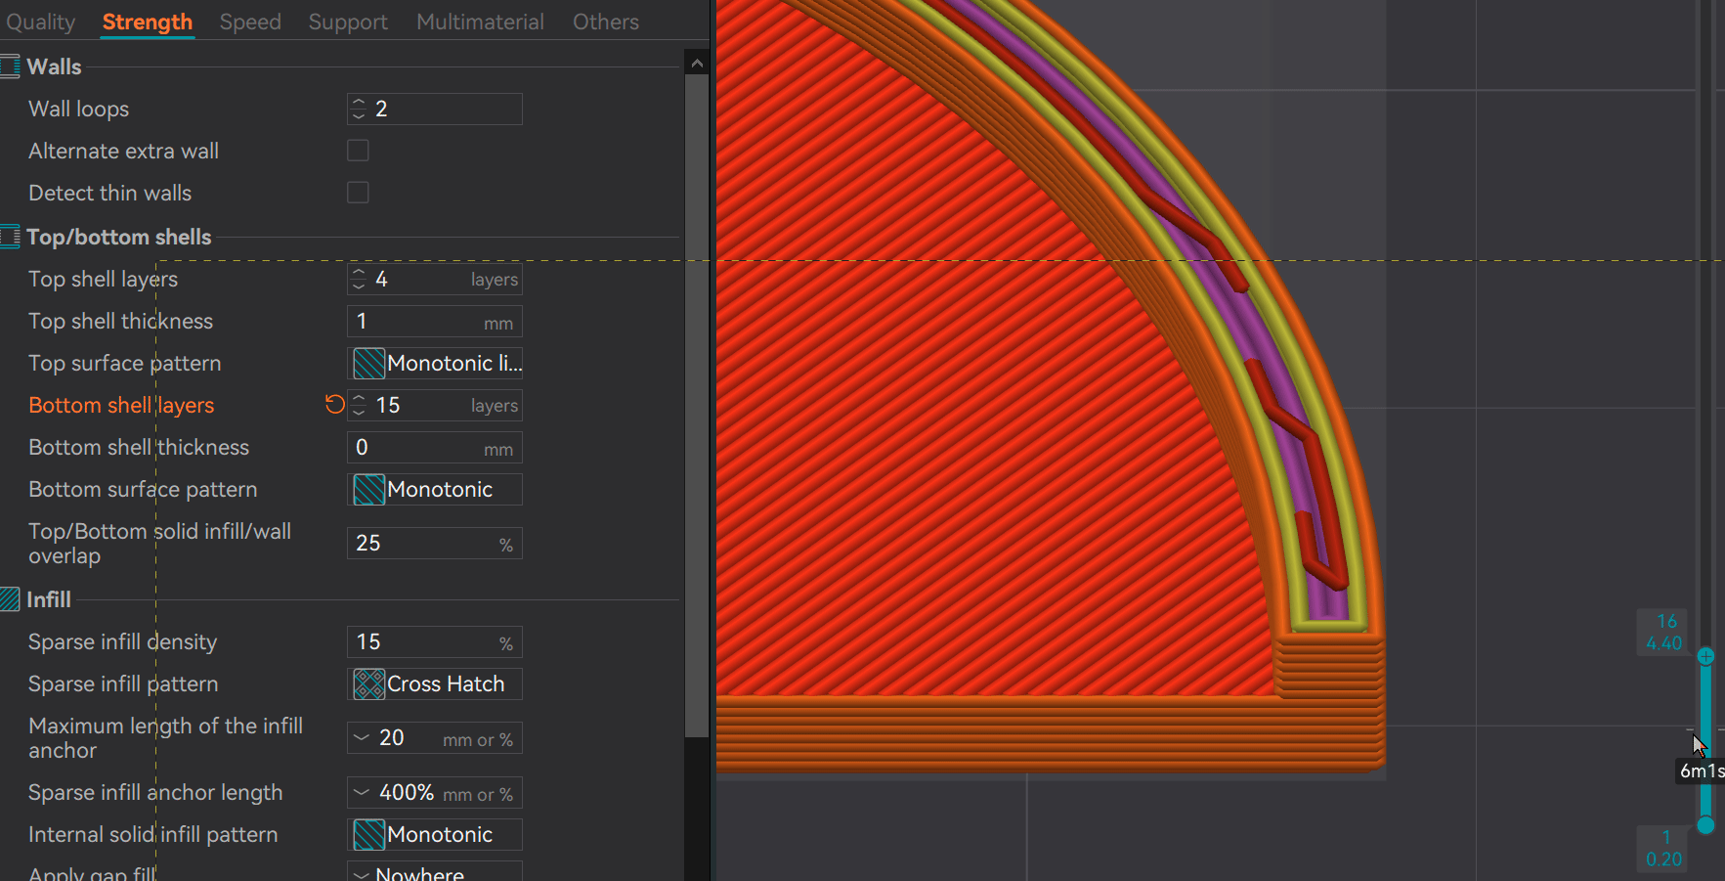Switch to the Multimaterial tab
This screenshot has height=881, width=1725.
480,22
